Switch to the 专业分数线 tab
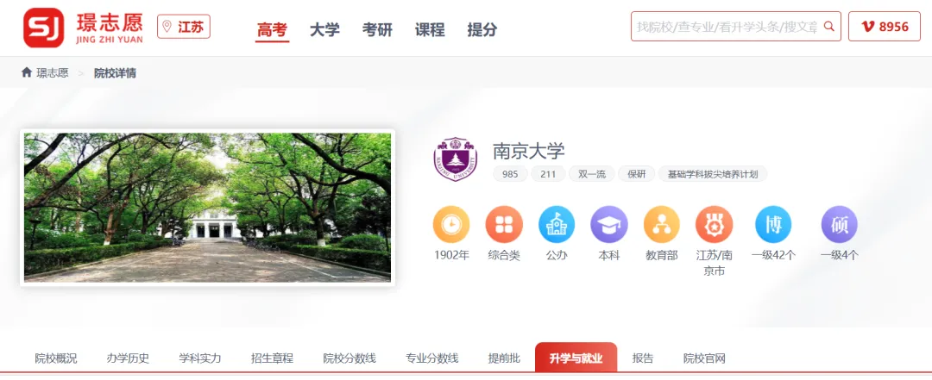932x380 pixels. pyautogui.click(x=432, y=358)
